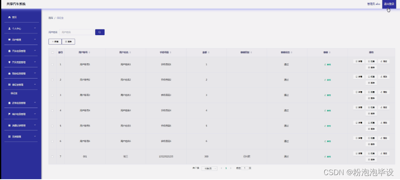Collapse the 保证金管理 menu chevron
The height and width of the screenshot is (180, 400).
pos(35,84)
